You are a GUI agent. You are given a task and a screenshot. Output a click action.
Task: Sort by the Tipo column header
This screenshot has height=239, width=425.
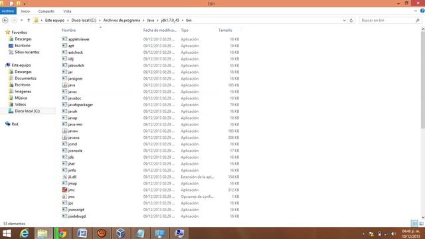click(185, 31)
